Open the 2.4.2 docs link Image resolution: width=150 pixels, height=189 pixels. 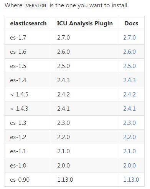[x=129, y=94]
